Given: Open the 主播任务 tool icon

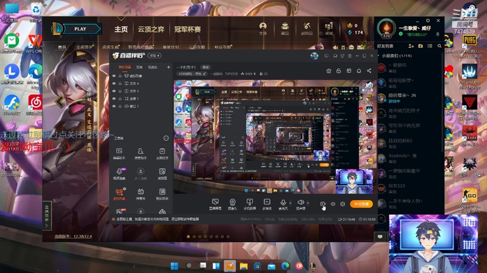Looking at the screenshot, I should click(x=162, y=153).
